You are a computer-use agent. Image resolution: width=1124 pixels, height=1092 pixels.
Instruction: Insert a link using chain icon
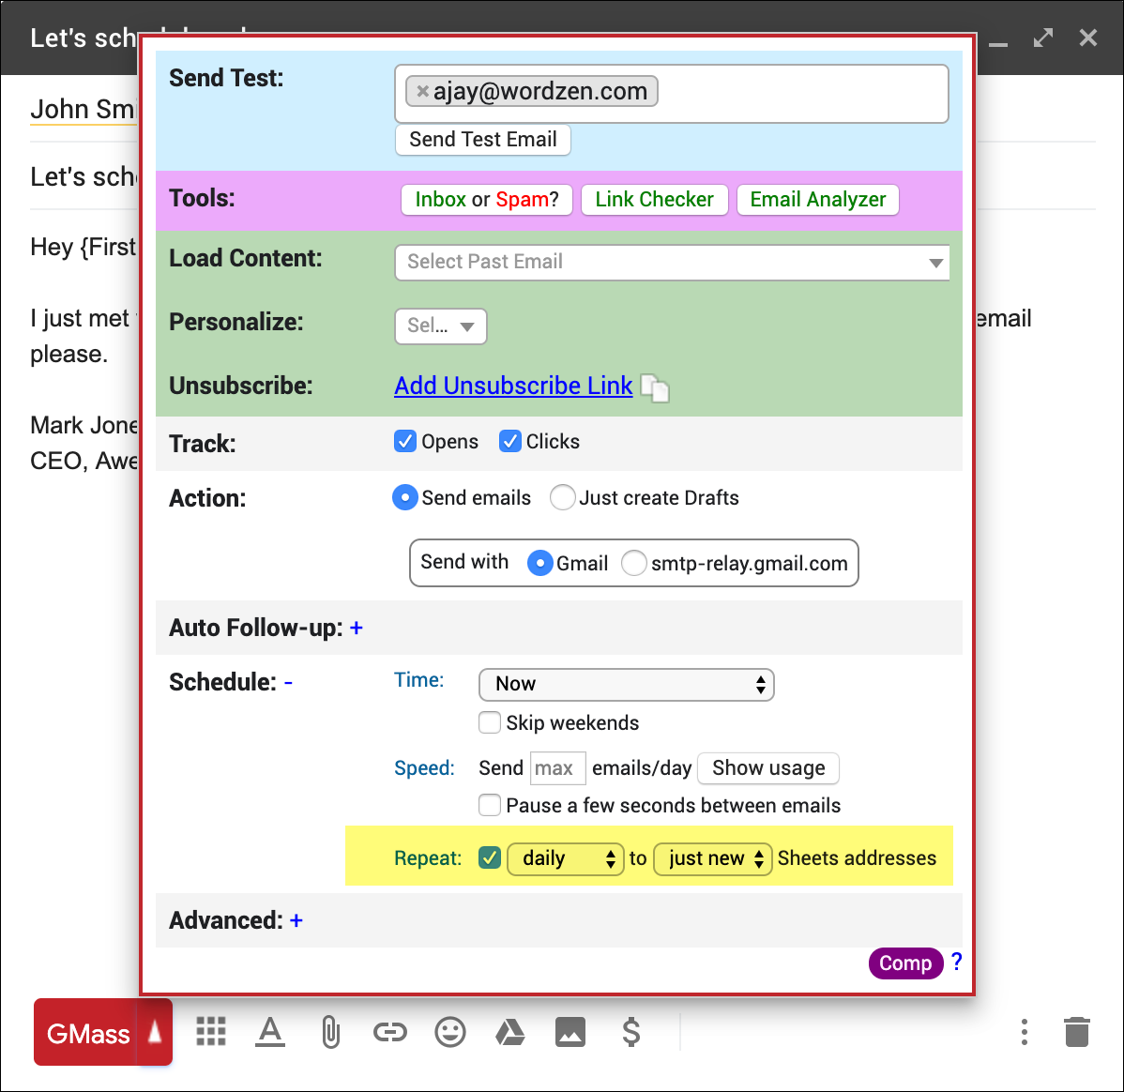point(389,1032)
